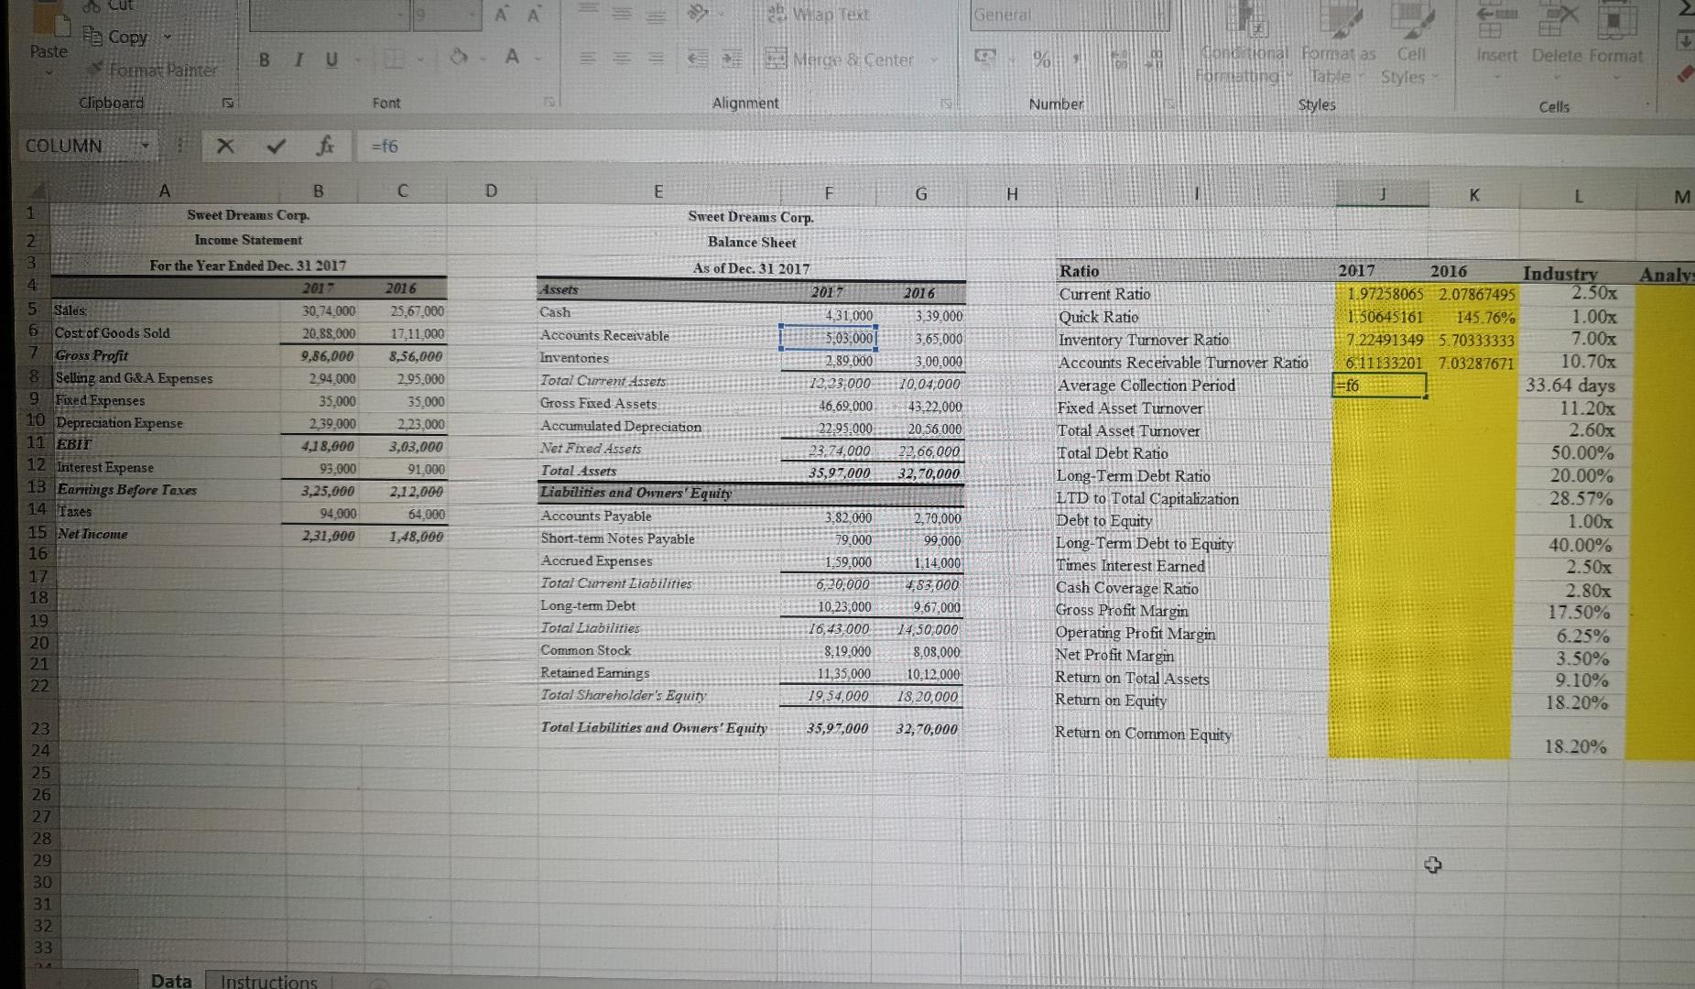This screenshot has width=1695, height=989.
Task: Open the font name dropdown
Action: tap(402, 16)
